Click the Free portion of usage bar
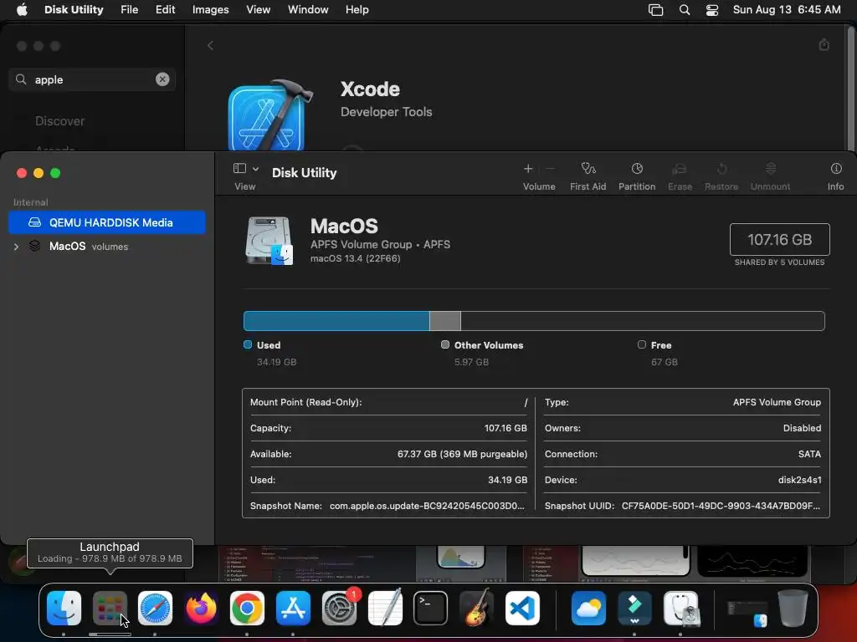The width and height of the screenshot is (857, 642). (643, 321)
